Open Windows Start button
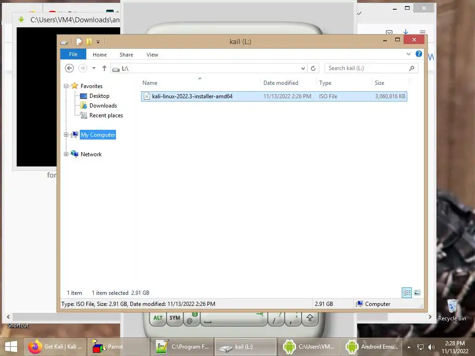 (x=11, y=347)
